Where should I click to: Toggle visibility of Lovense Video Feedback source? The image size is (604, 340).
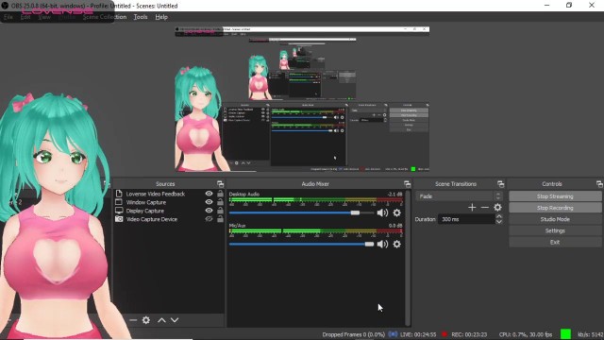pos(209,194)
